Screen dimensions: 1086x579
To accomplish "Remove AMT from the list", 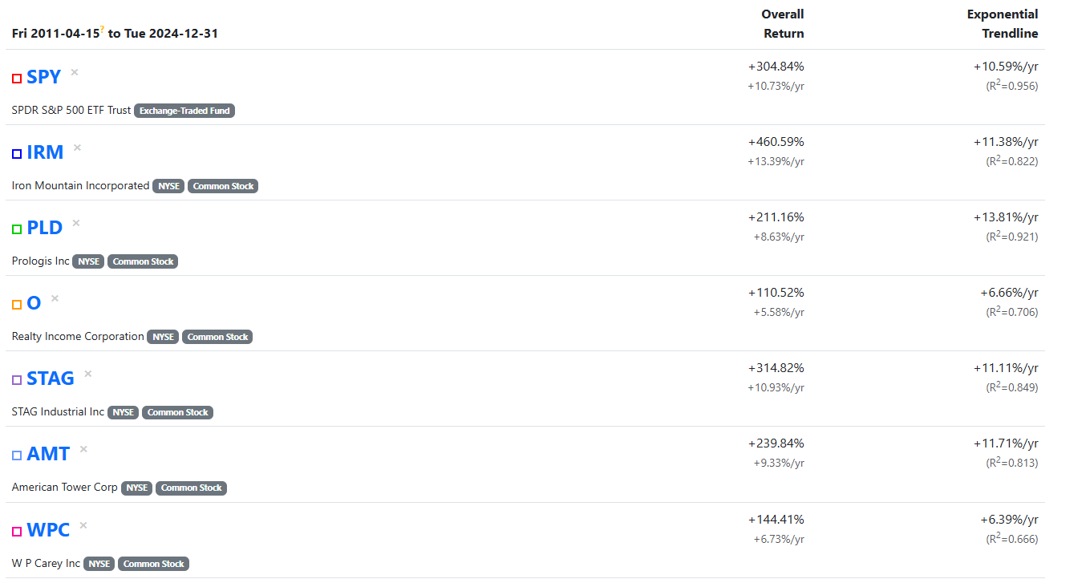I will click(x=83, y=449).
